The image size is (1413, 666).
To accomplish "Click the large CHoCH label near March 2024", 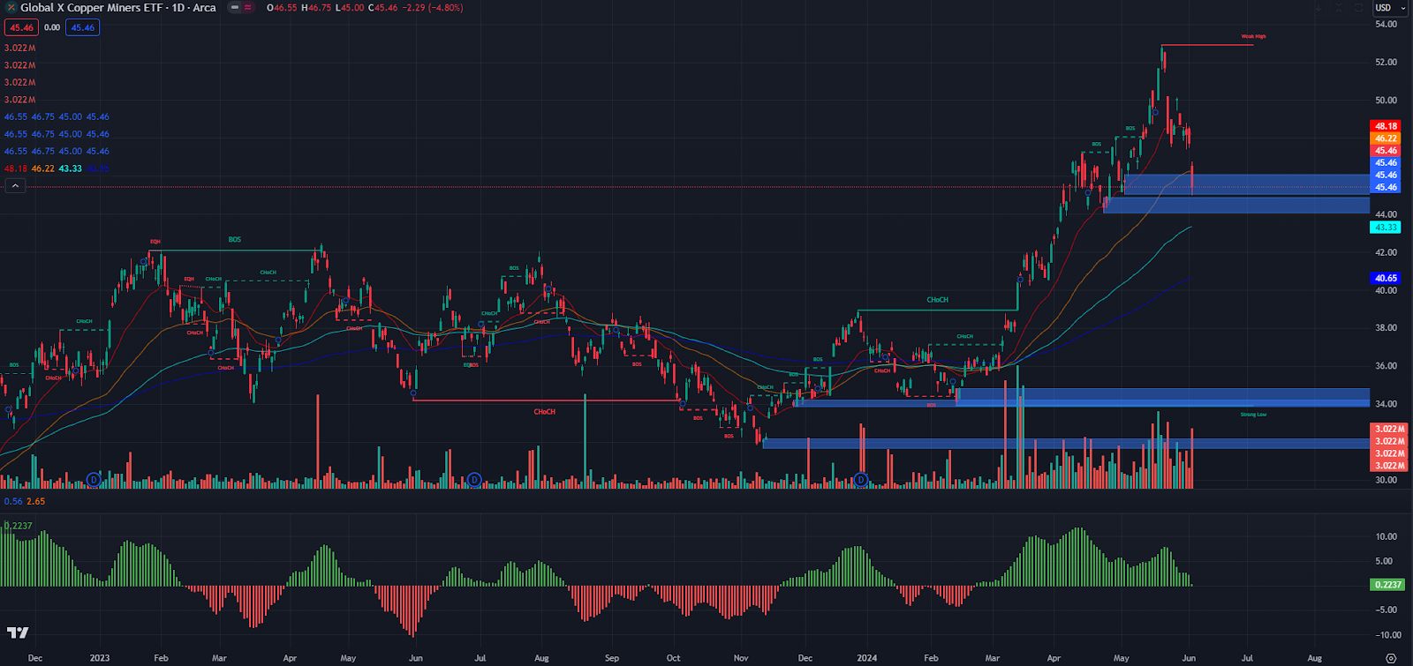I will click(937, 300).
